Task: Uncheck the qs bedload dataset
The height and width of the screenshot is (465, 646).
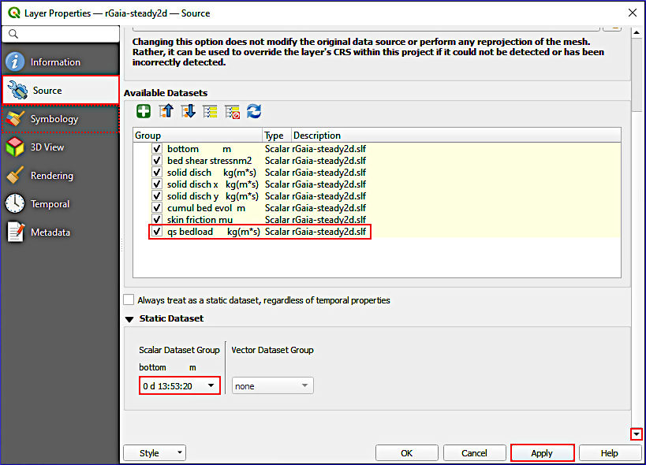Action: click(155, 232)
